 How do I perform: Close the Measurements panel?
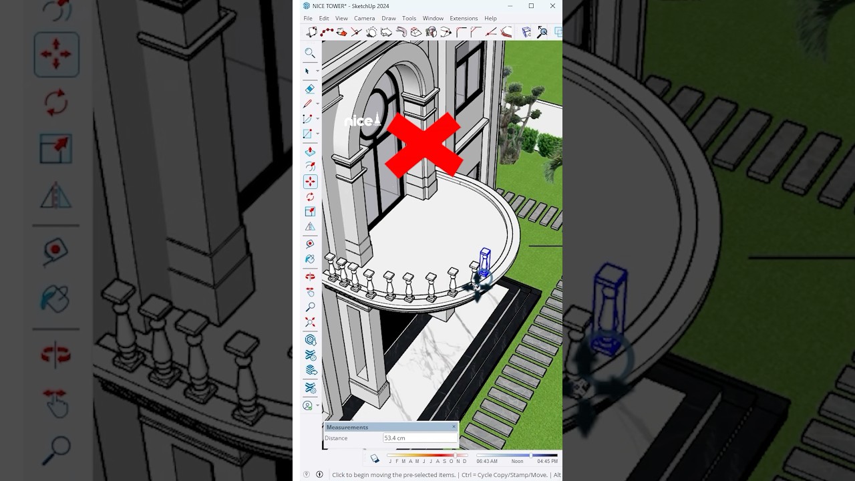454,427
